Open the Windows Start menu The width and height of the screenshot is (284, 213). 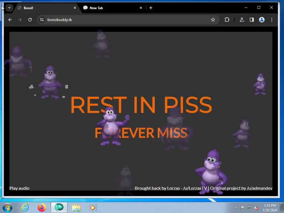pyautogui.click(x=7, y=207)
